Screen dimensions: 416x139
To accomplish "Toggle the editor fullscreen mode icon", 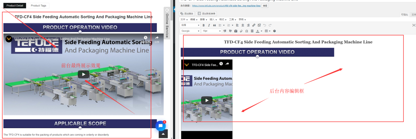I will pyautogui.click(x=414, y=25).
